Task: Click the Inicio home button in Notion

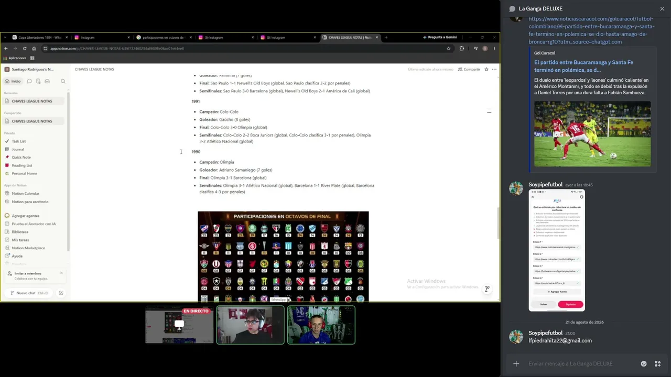Action: click(x=13, y=81)
